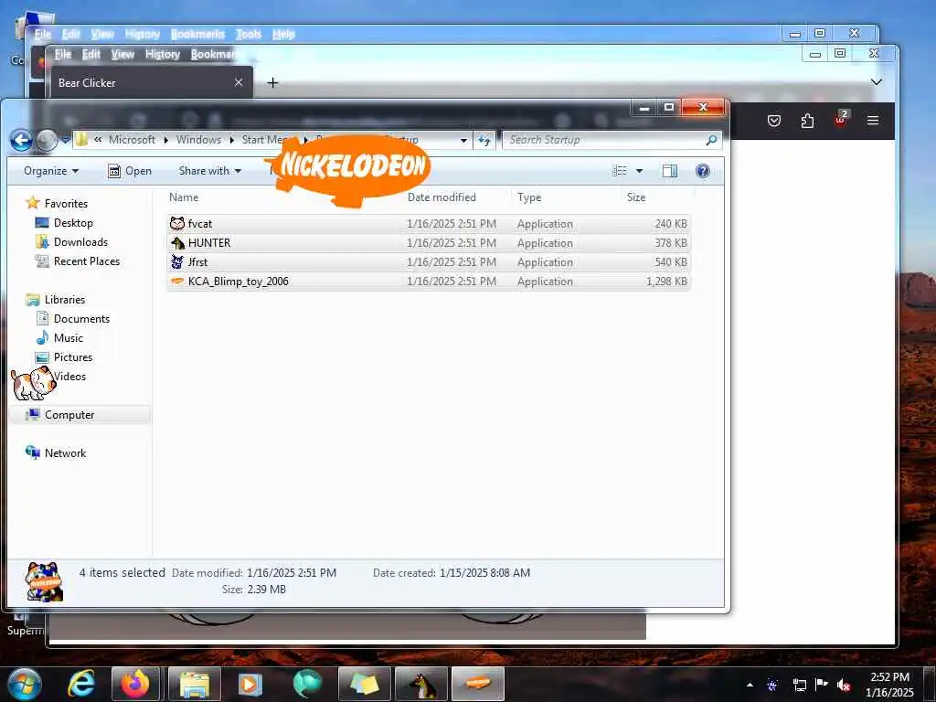The width and height of the screenshot is (936, 702).
Task: Expand the address bar history dropdown
Action: click(463, 140)
